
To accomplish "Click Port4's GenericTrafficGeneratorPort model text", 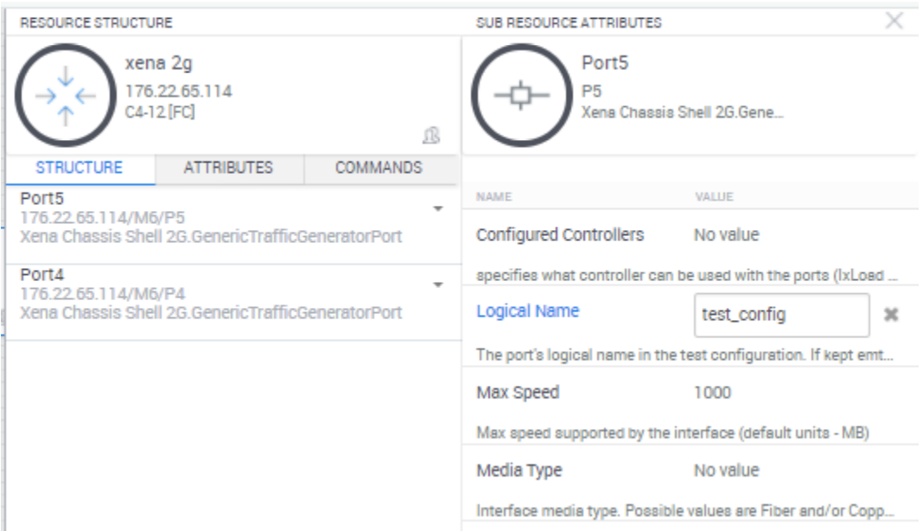I will [x=211, y=312].
